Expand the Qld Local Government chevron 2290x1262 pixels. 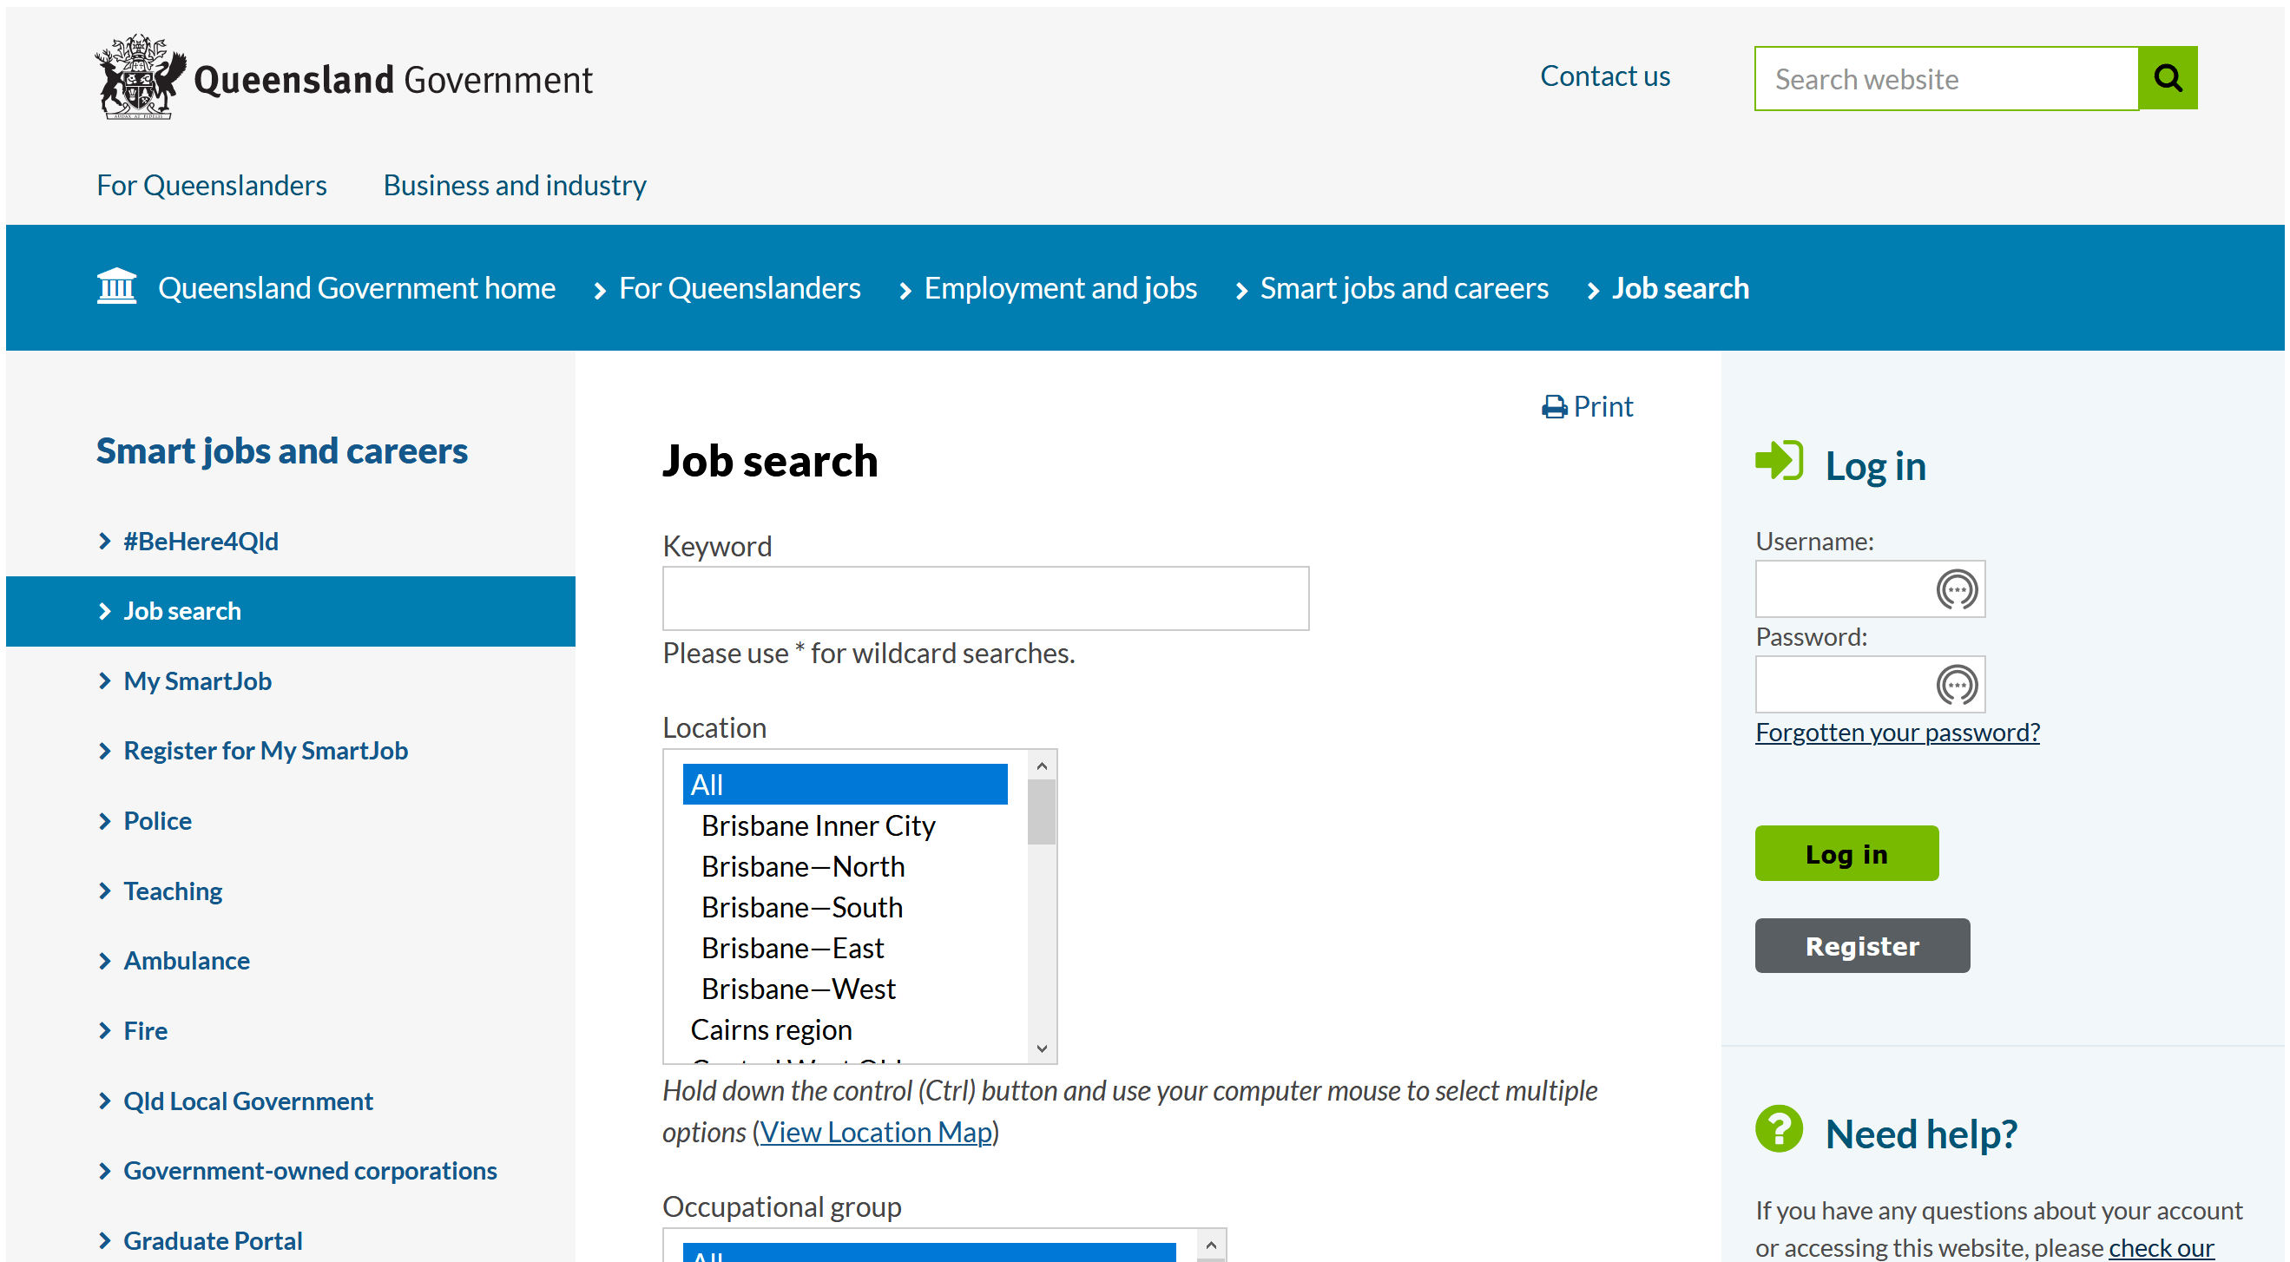click(104, 1101)
